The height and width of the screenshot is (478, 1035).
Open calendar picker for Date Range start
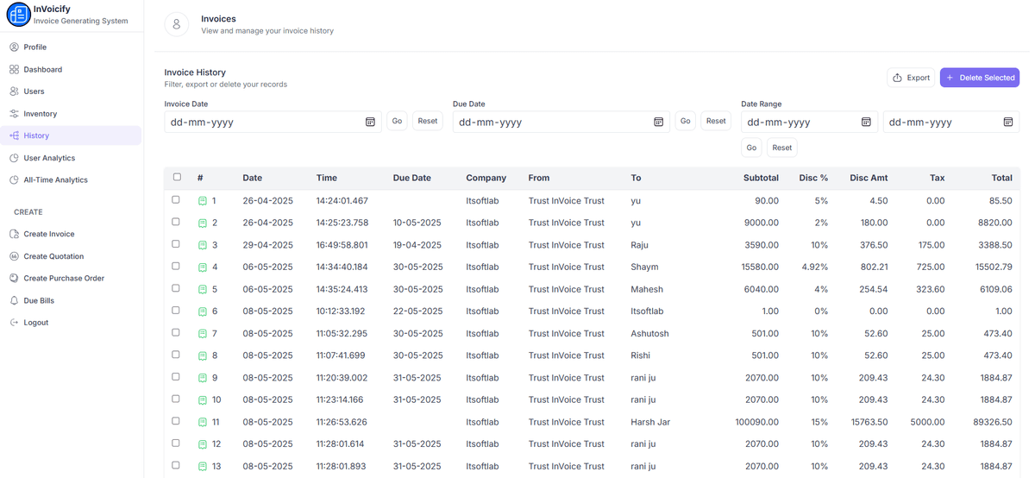[x=866, y=123]
